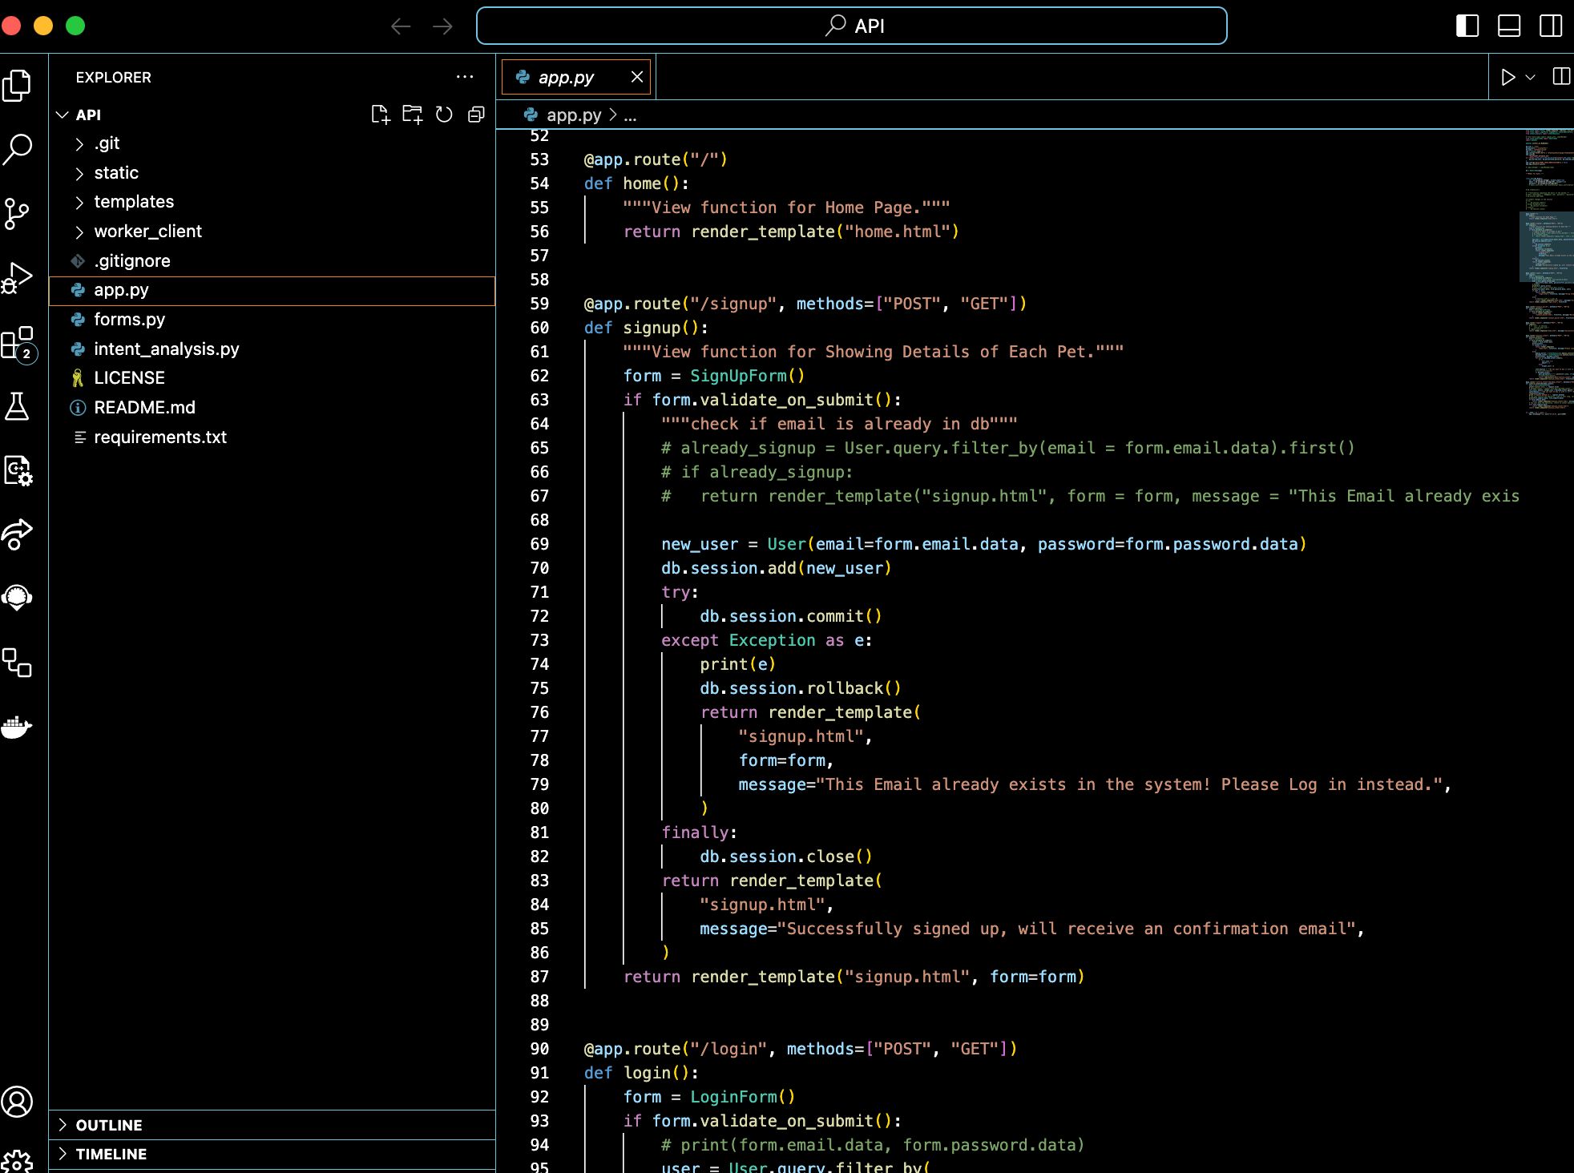This screenshot has height=1173, width=1574.
Task: Click the def home() line
Action: [636, 183]
